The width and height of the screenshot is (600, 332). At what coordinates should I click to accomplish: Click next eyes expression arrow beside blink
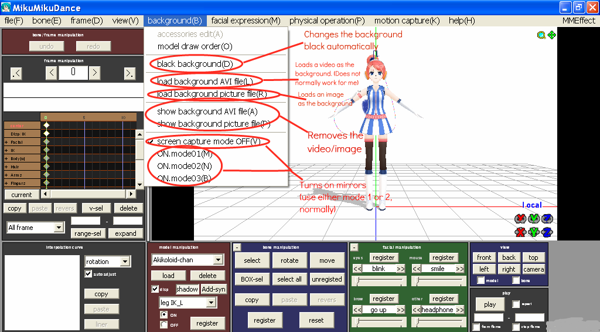tap(400, 269)
